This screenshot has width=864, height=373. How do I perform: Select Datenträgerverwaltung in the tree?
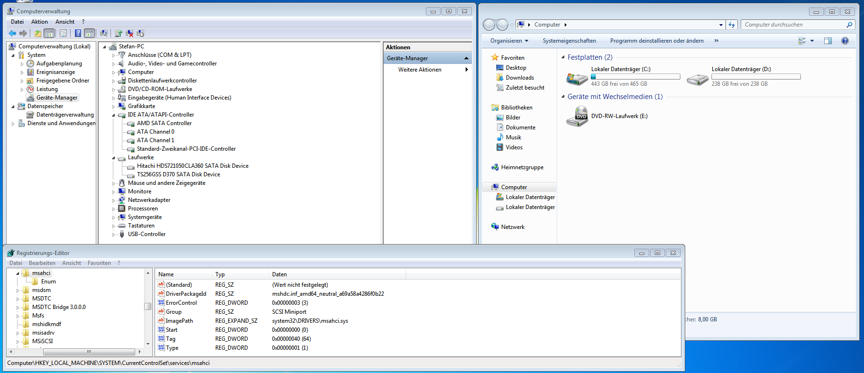pyautogui.click(x=65, y=115)
